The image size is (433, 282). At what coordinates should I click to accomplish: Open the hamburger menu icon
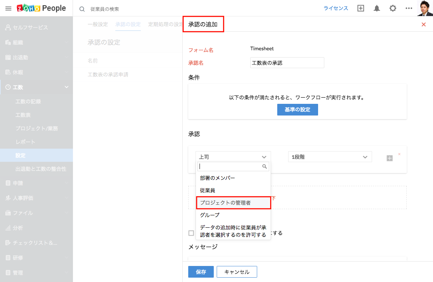pos(8,8)
